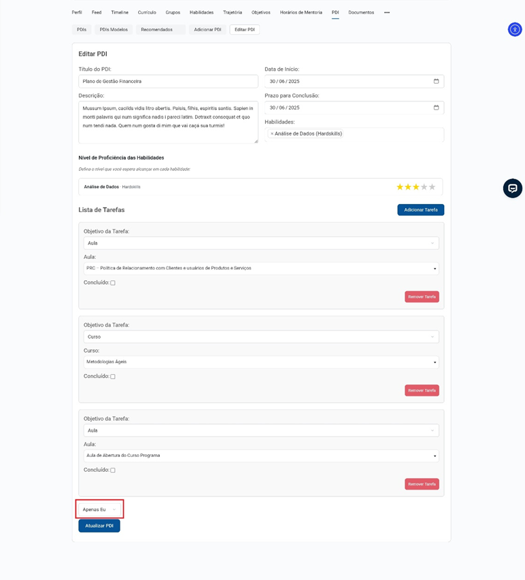Set proficiency to the first star
The image size is (525, 580).
click(400, 187)
